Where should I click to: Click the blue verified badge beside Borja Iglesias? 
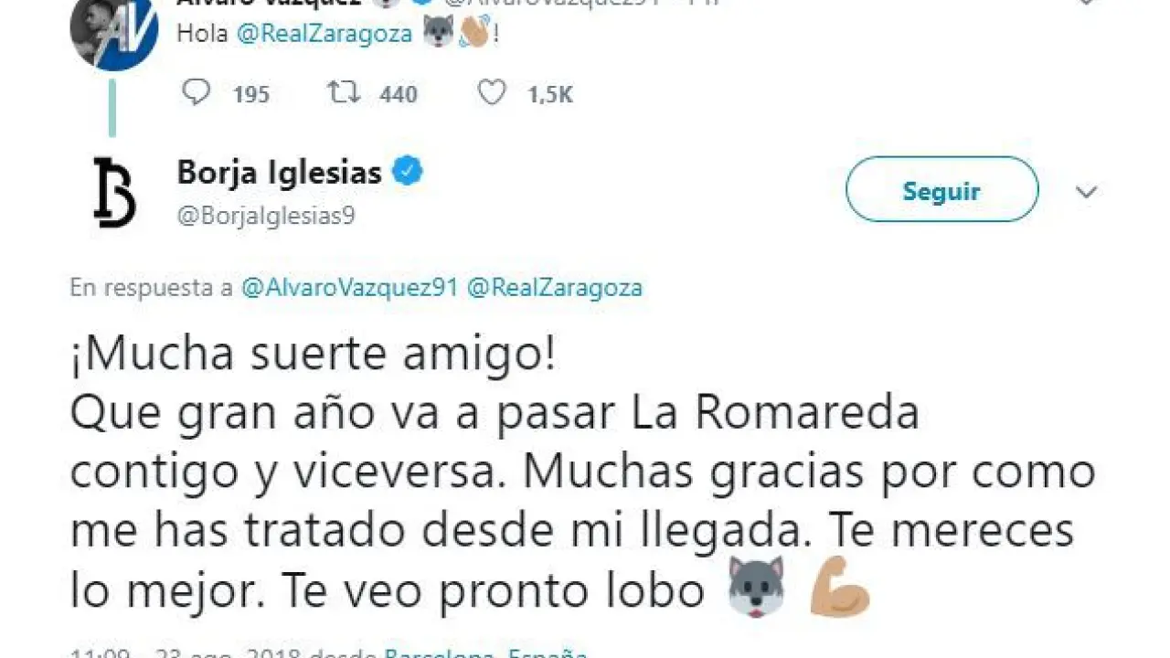point(408,171)
